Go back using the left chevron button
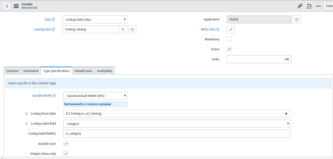The width and height of the screenshot is (333, 159). tap(7, 6)
